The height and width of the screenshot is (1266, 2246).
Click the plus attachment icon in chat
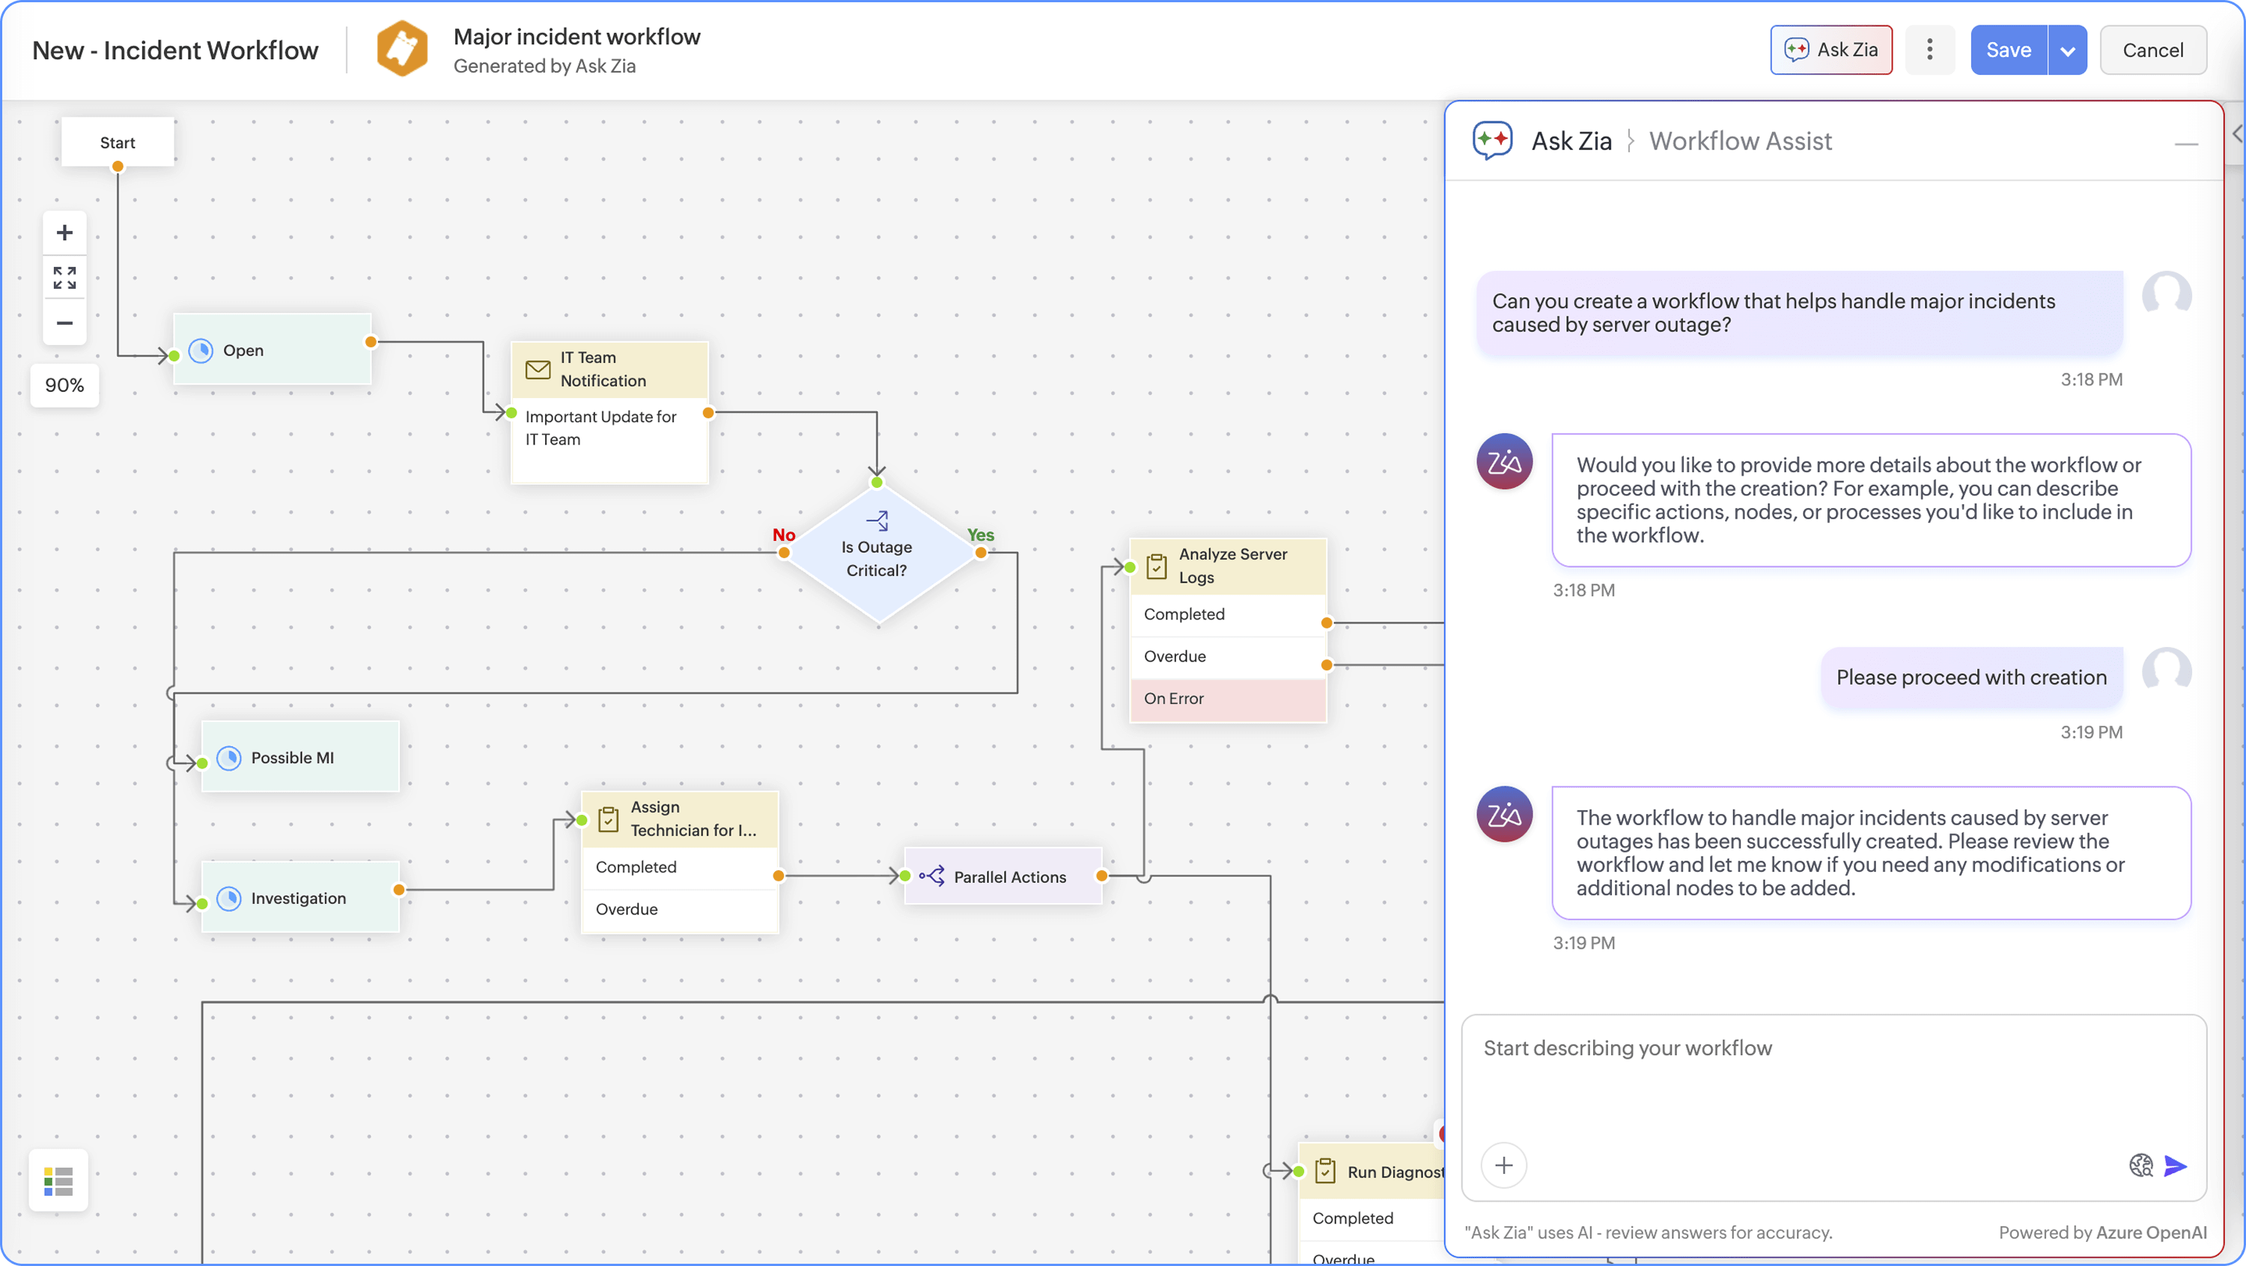[x=1504, y=1166]
